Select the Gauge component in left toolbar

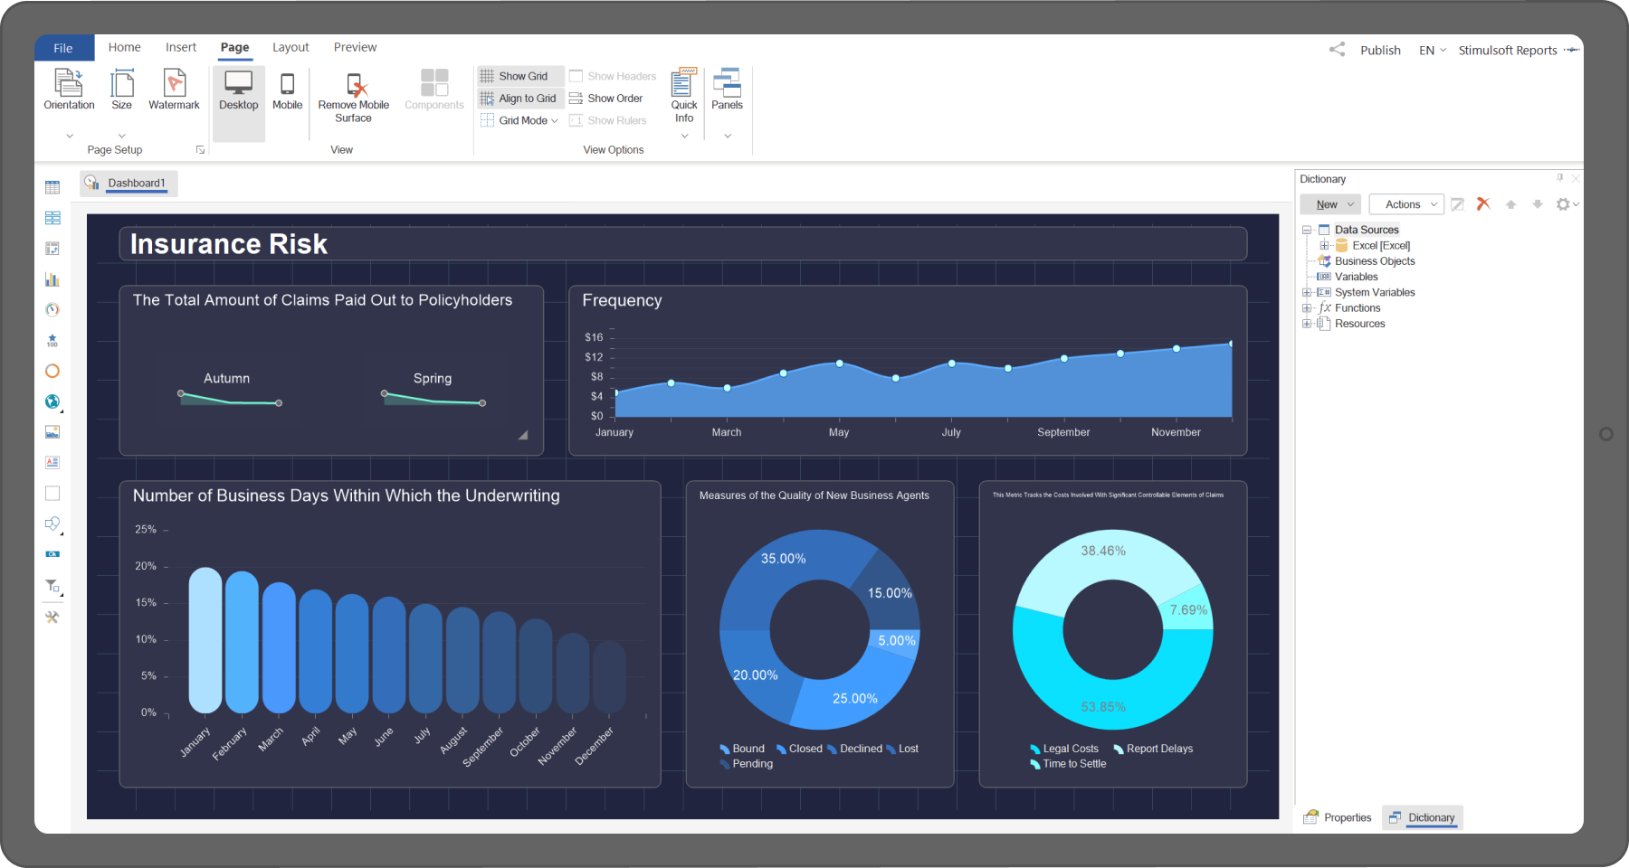[x=52, y=310]
